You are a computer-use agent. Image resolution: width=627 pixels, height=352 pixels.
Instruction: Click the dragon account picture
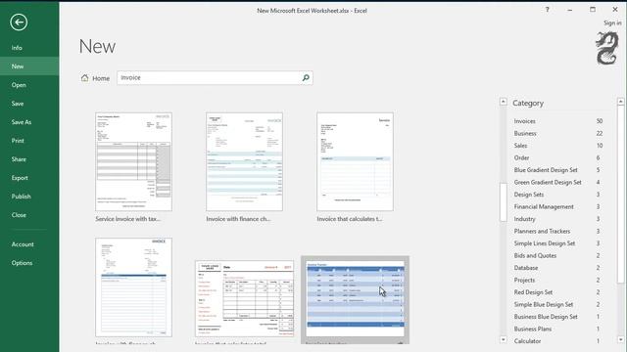[607, 48]
